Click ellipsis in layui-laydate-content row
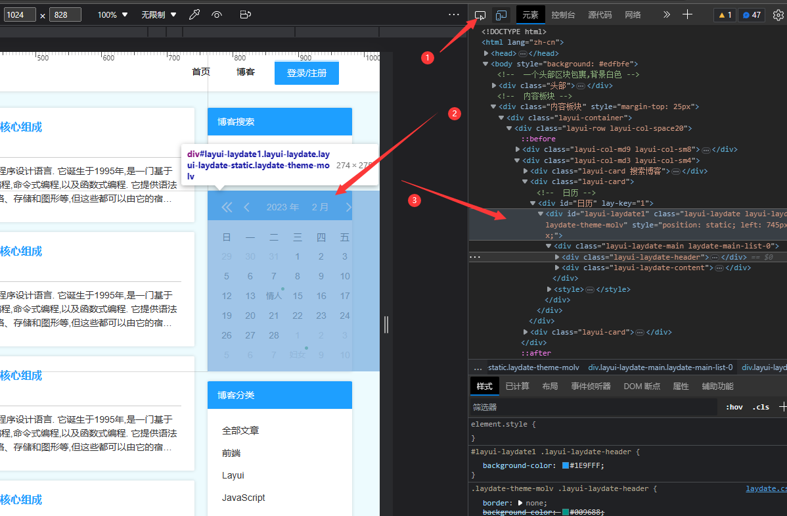The height and width of the screenshot is (516, 787). [719, 268]
